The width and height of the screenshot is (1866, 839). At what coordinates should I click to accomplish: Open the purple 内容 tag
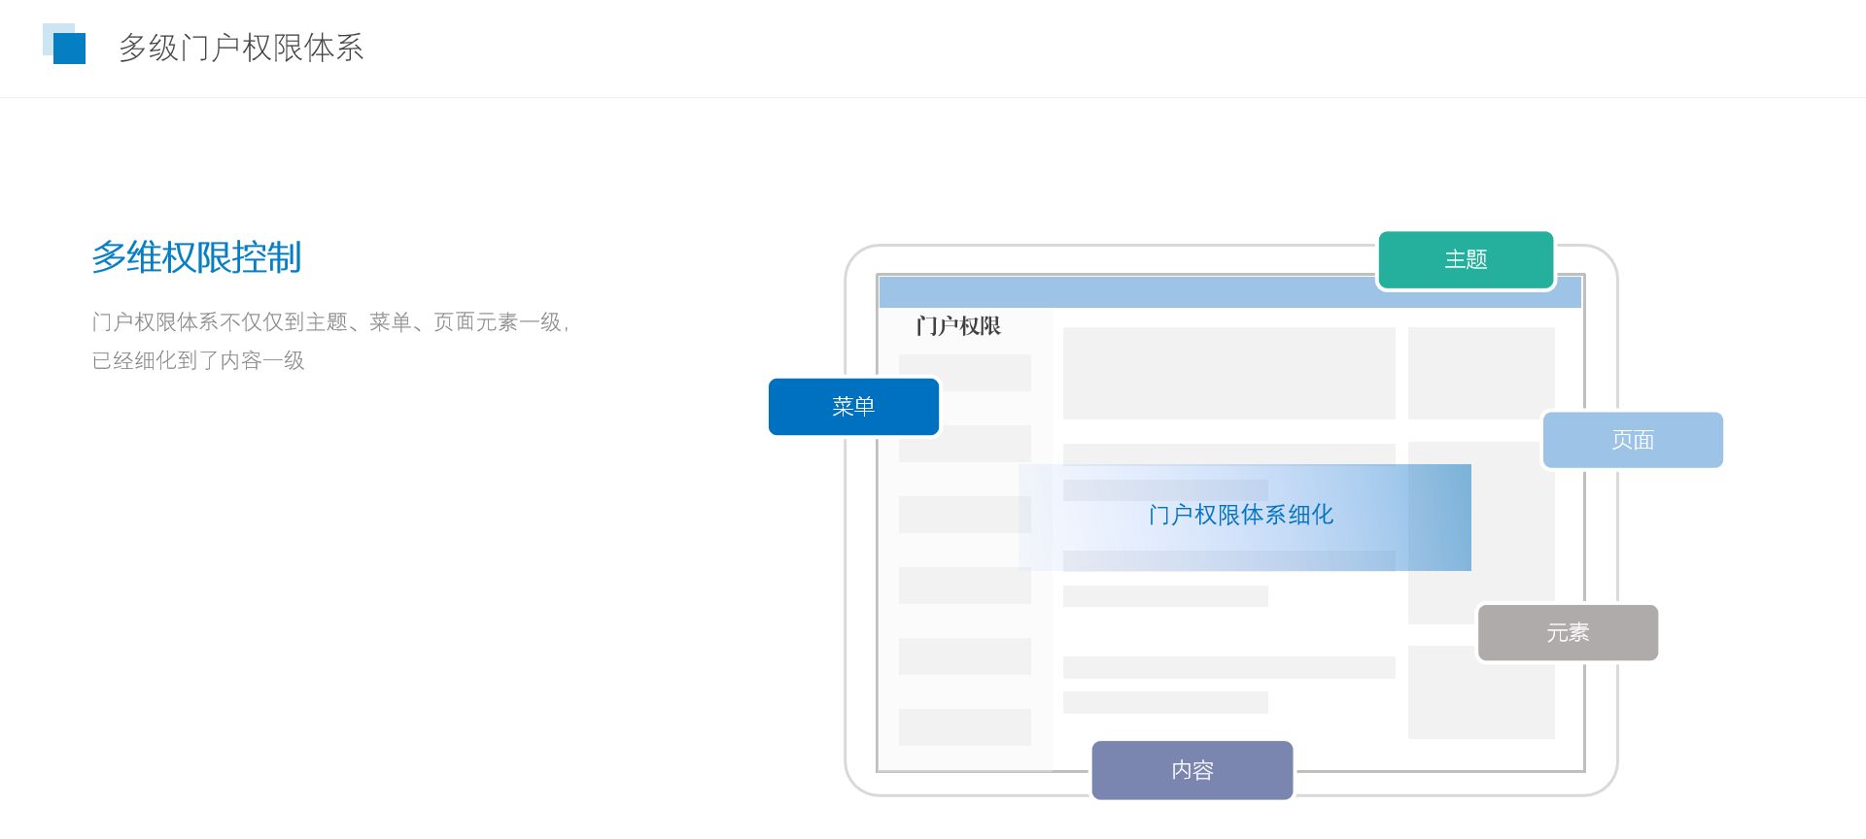[x=1192, y=770]
